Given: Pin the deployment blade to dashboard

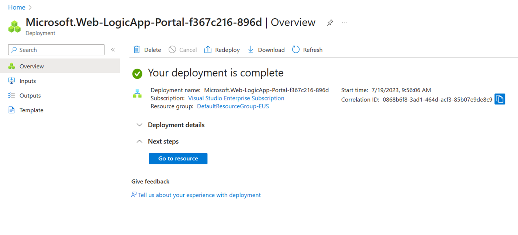Looking at the screenshot, I should (330, 23).
